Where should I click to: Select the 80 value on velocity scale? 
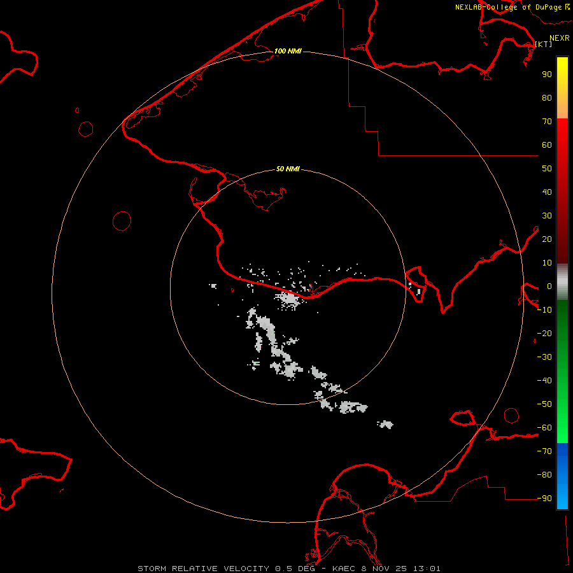(547, 97)
